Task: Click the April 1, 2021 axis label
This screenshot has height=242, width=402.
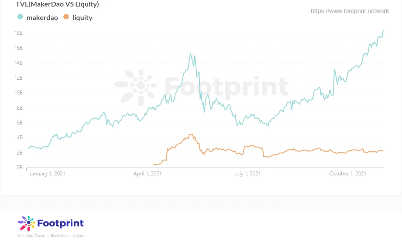Action: click(x=148, y=174)
